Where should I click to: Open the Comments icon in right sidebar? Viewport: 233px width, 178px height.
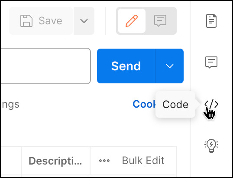tap(211, 62)
